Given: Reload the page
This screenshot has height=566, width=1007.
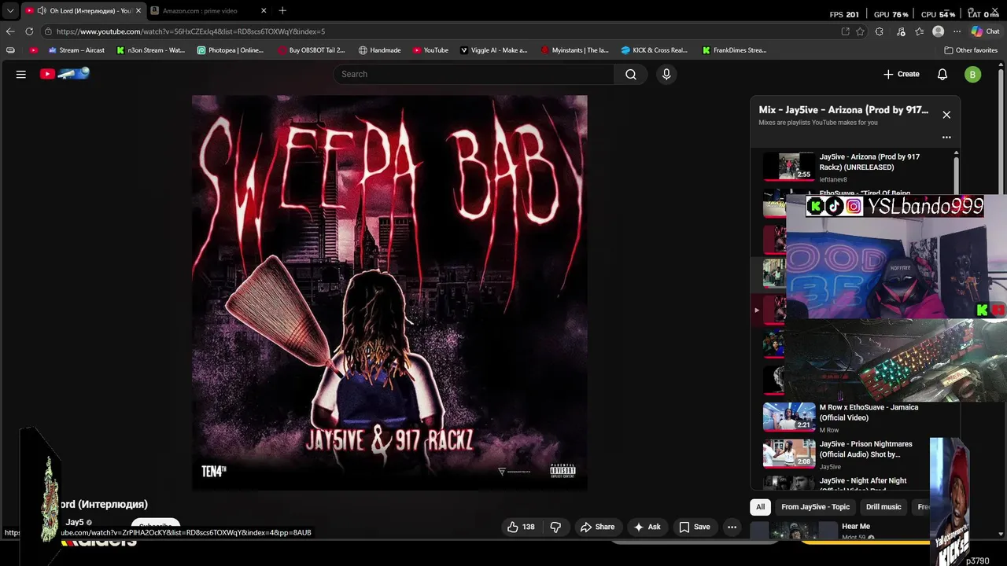Looking at the screenshot, I should coord(29,31).
